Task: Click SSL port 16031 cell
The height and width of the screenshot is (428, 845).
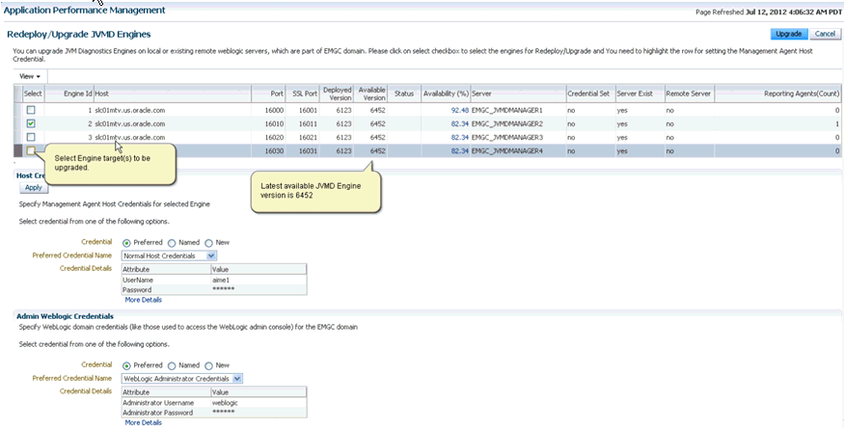Action: click(x=309, y=151)
